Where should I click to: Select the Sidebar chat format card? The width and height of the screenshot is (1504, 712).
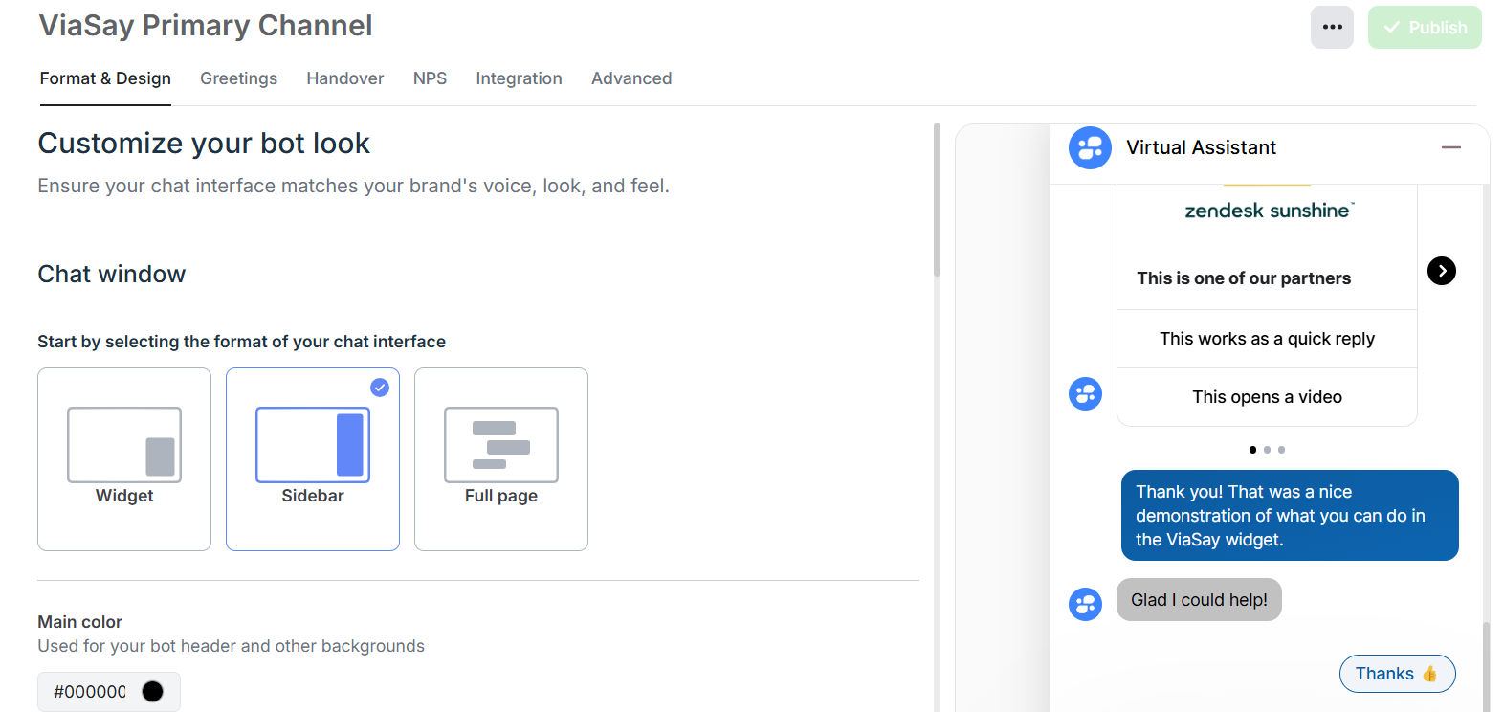(x=313, y=459)
